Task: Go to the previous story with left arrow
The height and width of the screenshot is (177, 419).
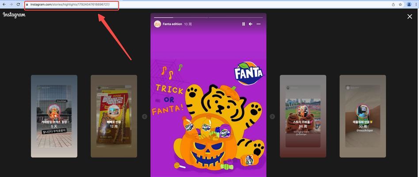Action: click(145, 116)
